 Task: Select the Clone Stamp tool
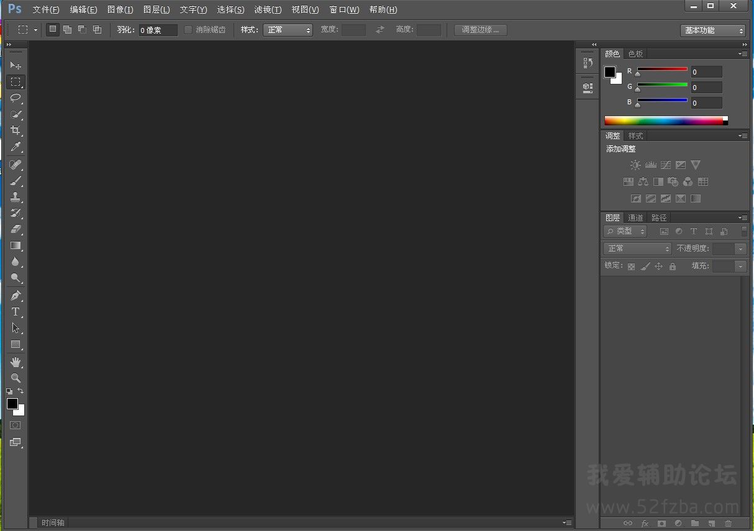(16, 197)
